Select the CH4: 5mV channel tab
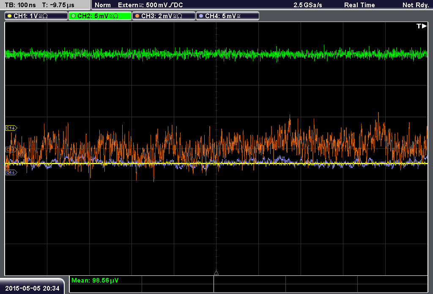 coord(227,16)
